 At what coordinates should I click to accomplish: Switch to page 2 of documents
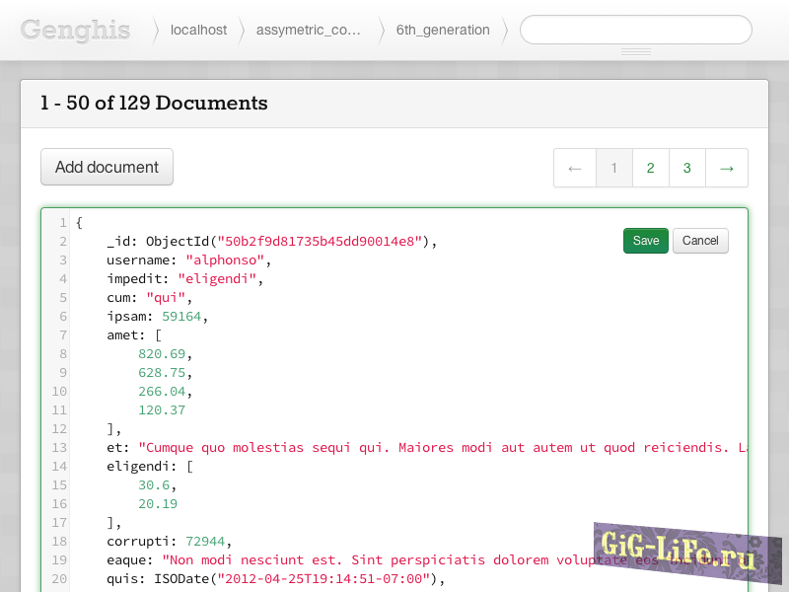[650, 168]
